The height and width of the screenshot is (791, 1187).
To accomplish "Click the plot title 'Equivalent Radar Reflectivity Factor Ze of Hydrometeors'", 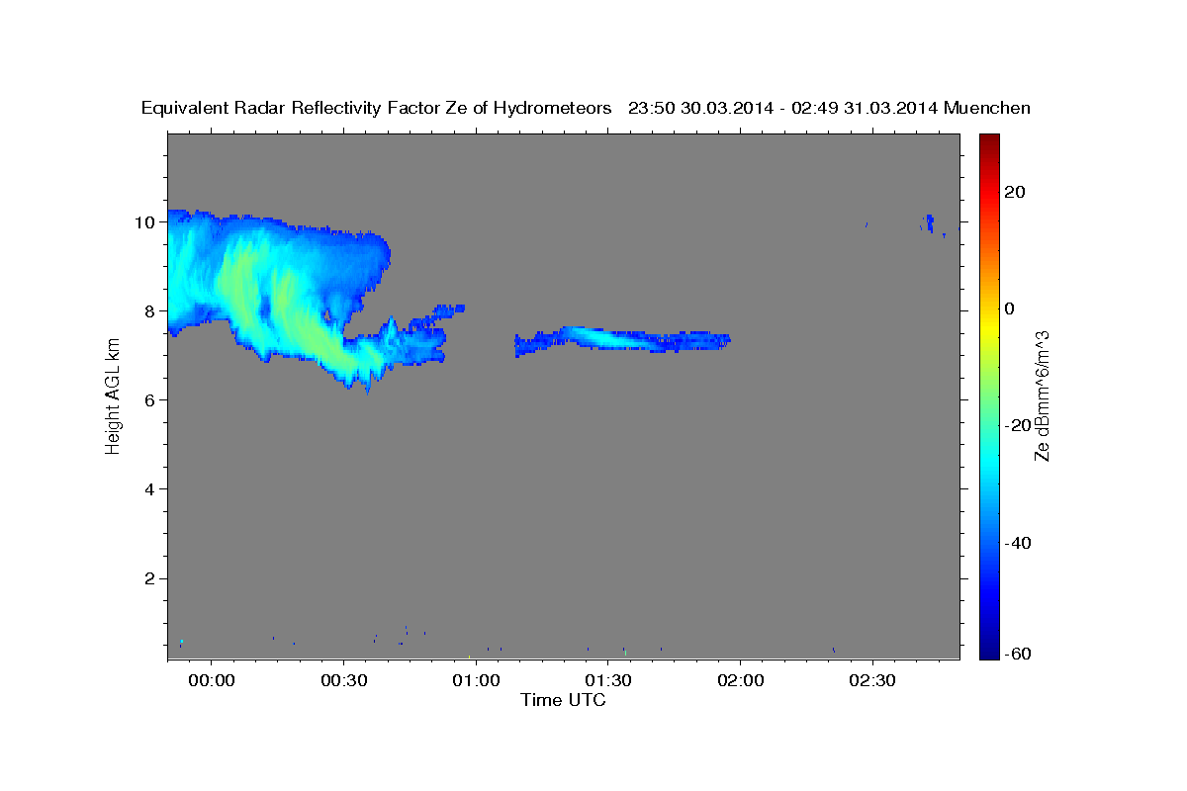I will pyautogui.click(x=376, y=109).
